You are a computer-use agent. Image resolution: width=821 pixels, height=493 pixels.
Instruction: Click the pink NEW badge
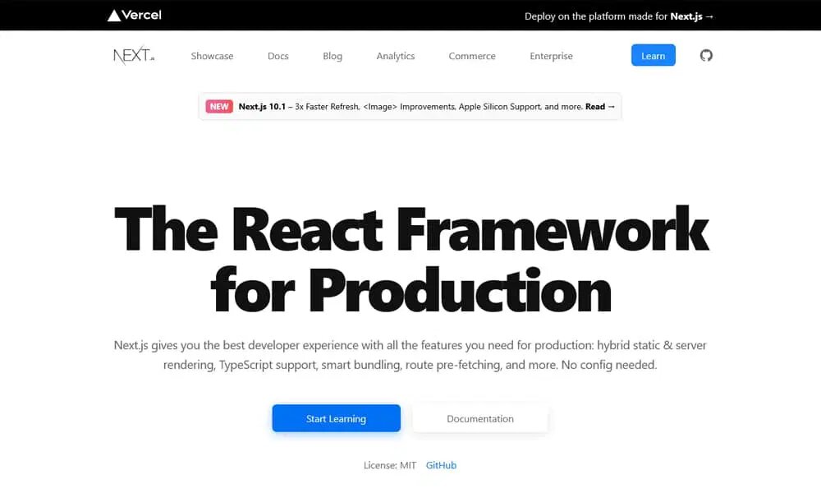218,106
